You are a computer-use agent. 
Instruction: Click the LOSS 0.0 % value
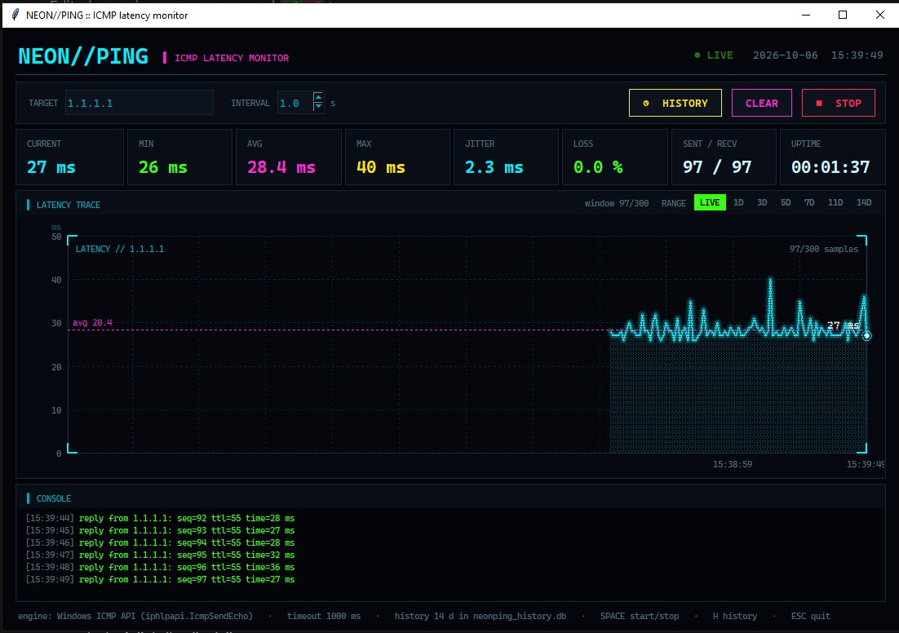click(598, 167)
